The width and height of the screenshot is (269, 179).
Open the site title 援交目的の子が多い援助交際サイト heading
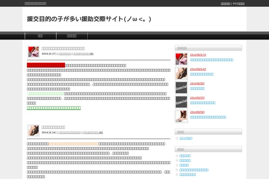pyautogui.click(x=89, y=19)
